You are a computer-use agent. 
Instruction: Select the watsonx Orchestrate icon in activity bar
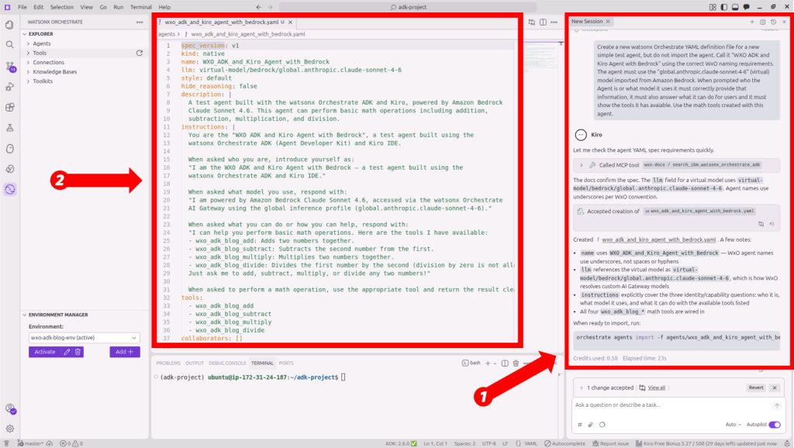(9, 189)
